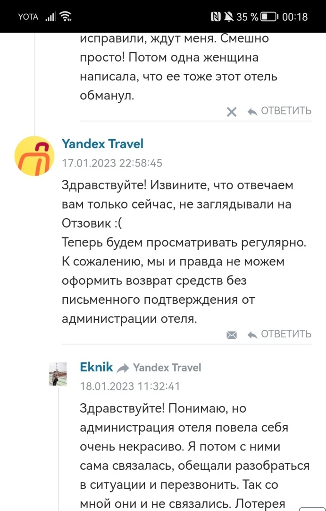
Task: Open the Yandex Travel profile avatar
Action: pos(34,156)
